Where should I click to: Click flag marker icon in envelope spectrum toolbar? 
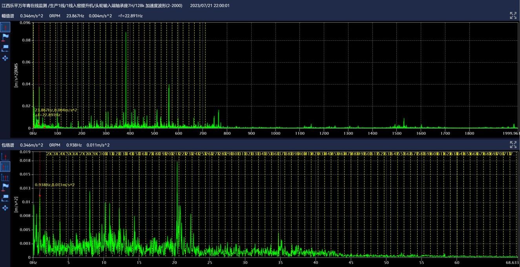point(5,187)
